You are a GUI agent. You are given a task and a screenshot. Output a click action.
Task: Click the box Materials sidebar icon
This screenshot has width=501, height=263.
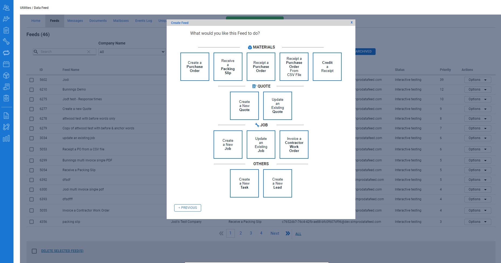(x=6, y=75)
